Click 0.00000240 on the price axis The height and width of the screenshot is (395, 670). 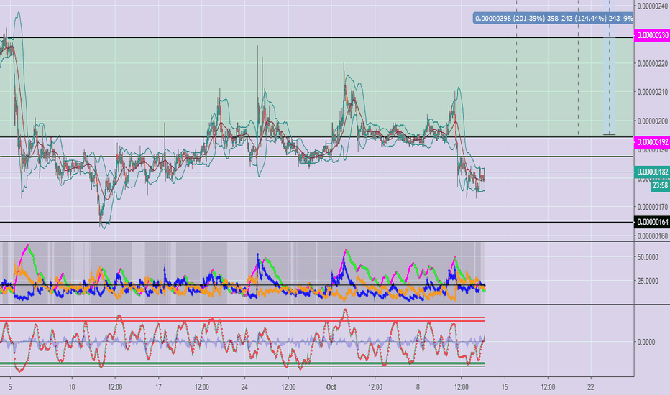(x=653, y=6)
